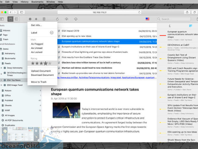The image size is (198, 149).
Task: Click Safari forward navigation arrow
Action: tap(15, 12)
